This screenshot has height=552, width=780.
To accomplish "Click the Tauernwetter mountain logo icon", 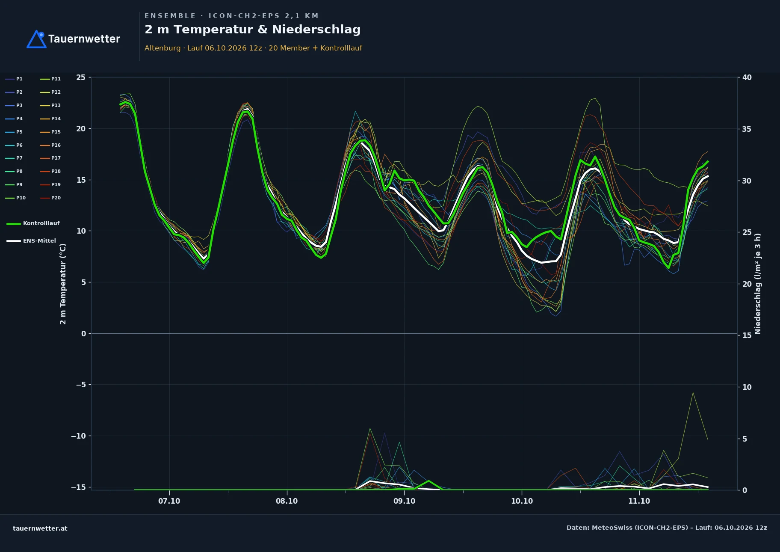I will click(36, 39).
